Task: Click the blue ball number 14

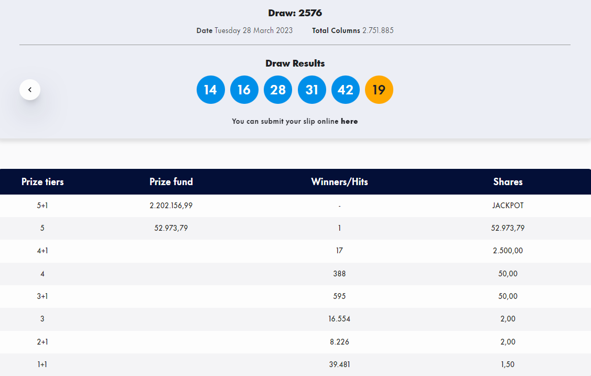Action: tap(210, 90)
